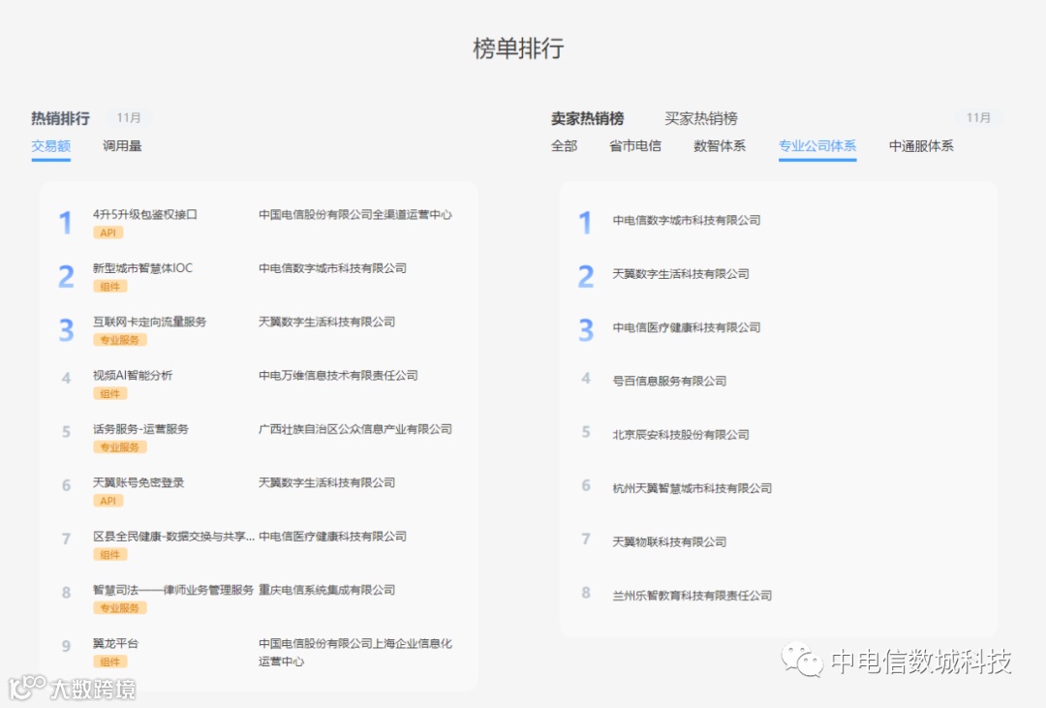The width and height of the screenshot is (1046, 708).
Task: Click 专业服务 tag under 互联网卡定向流量服务
Action: [119, 340]
